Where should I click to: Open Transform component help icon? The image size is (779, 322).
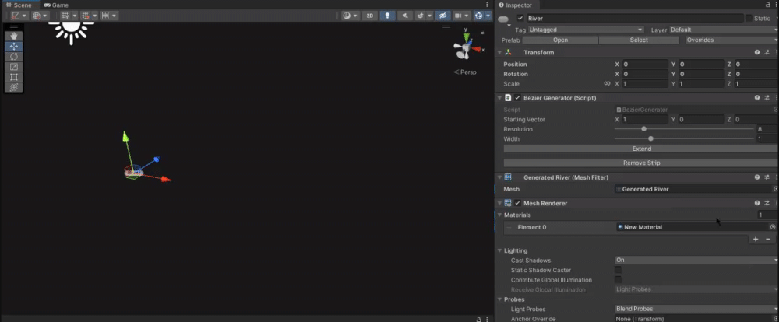[x=756, y=53]
